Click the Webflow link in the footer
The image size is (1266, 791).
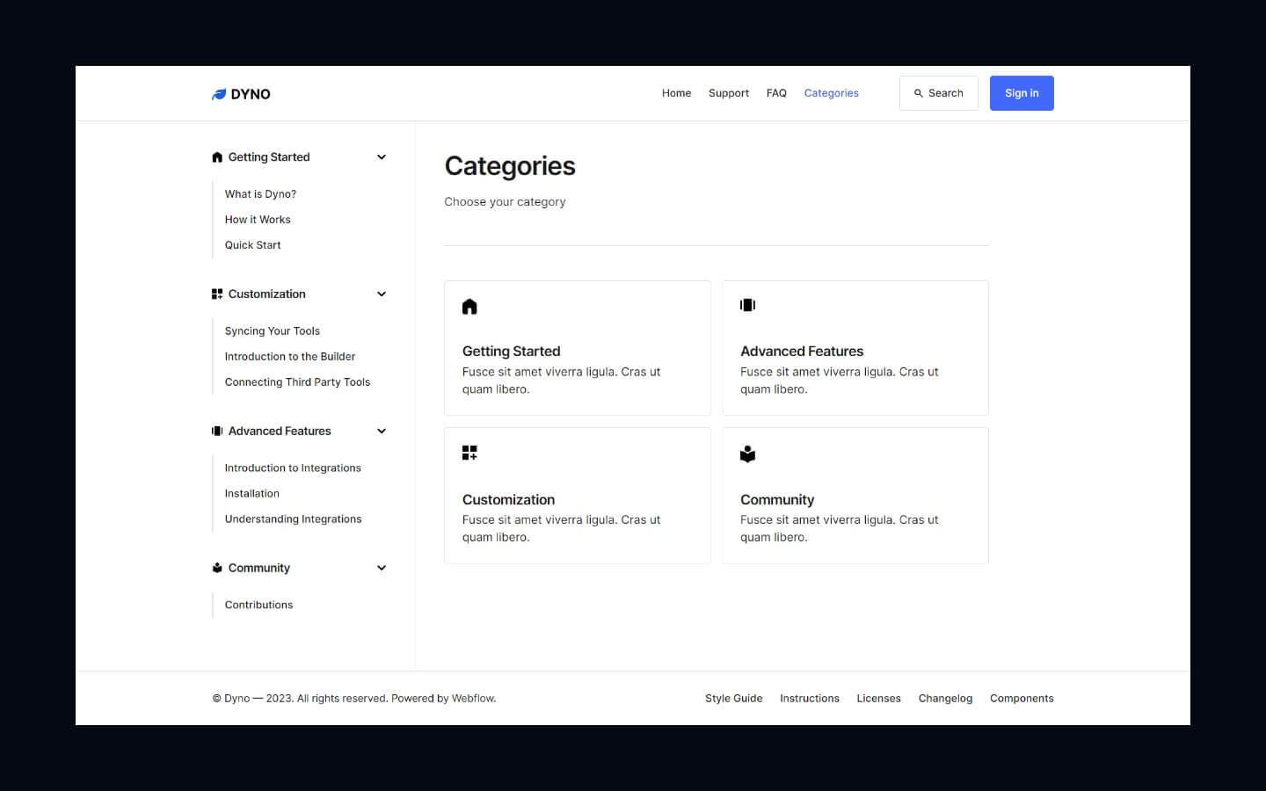(x=473, y=698)
